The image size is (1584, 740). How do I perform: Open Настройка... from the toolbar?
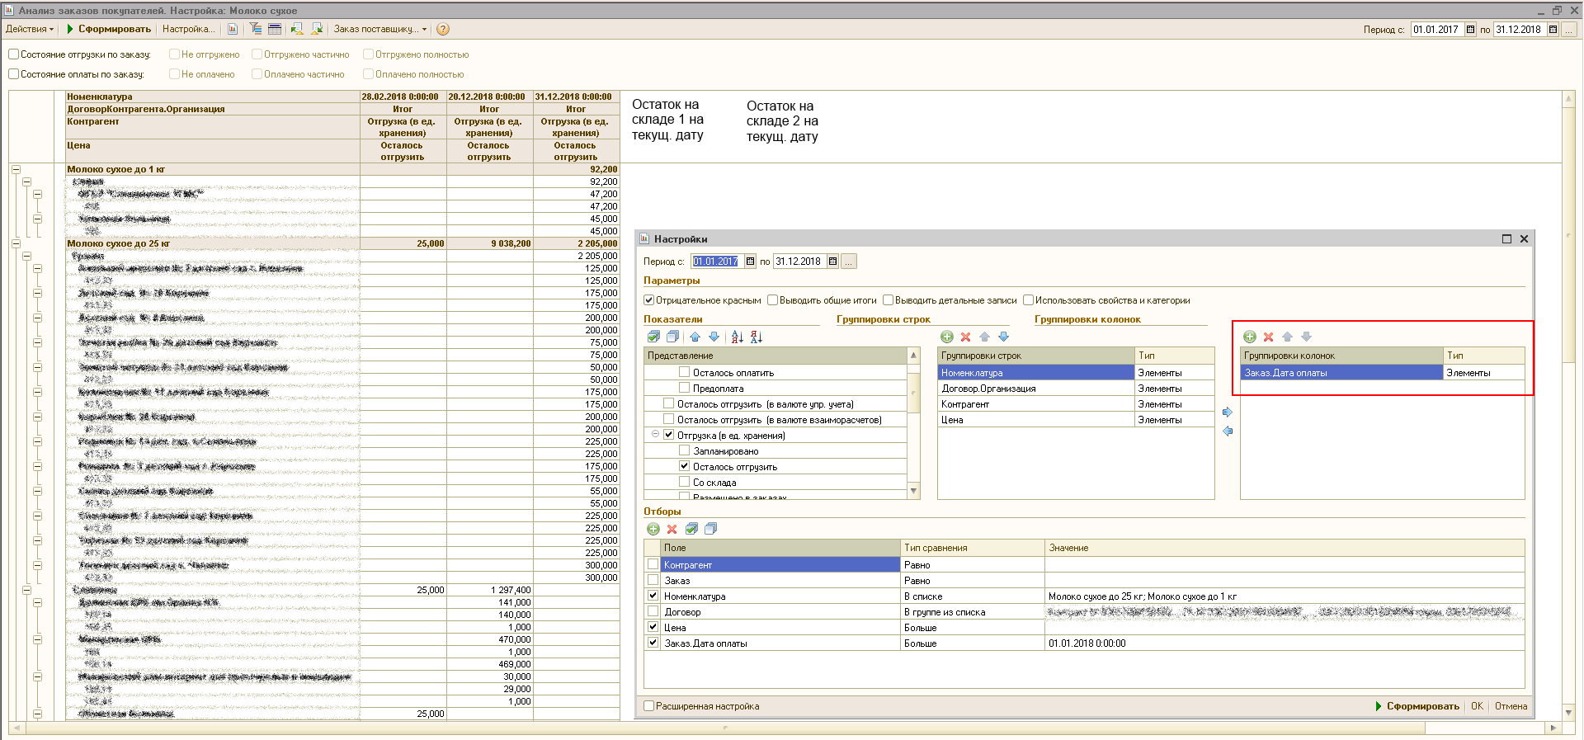[x=188, y=30]
